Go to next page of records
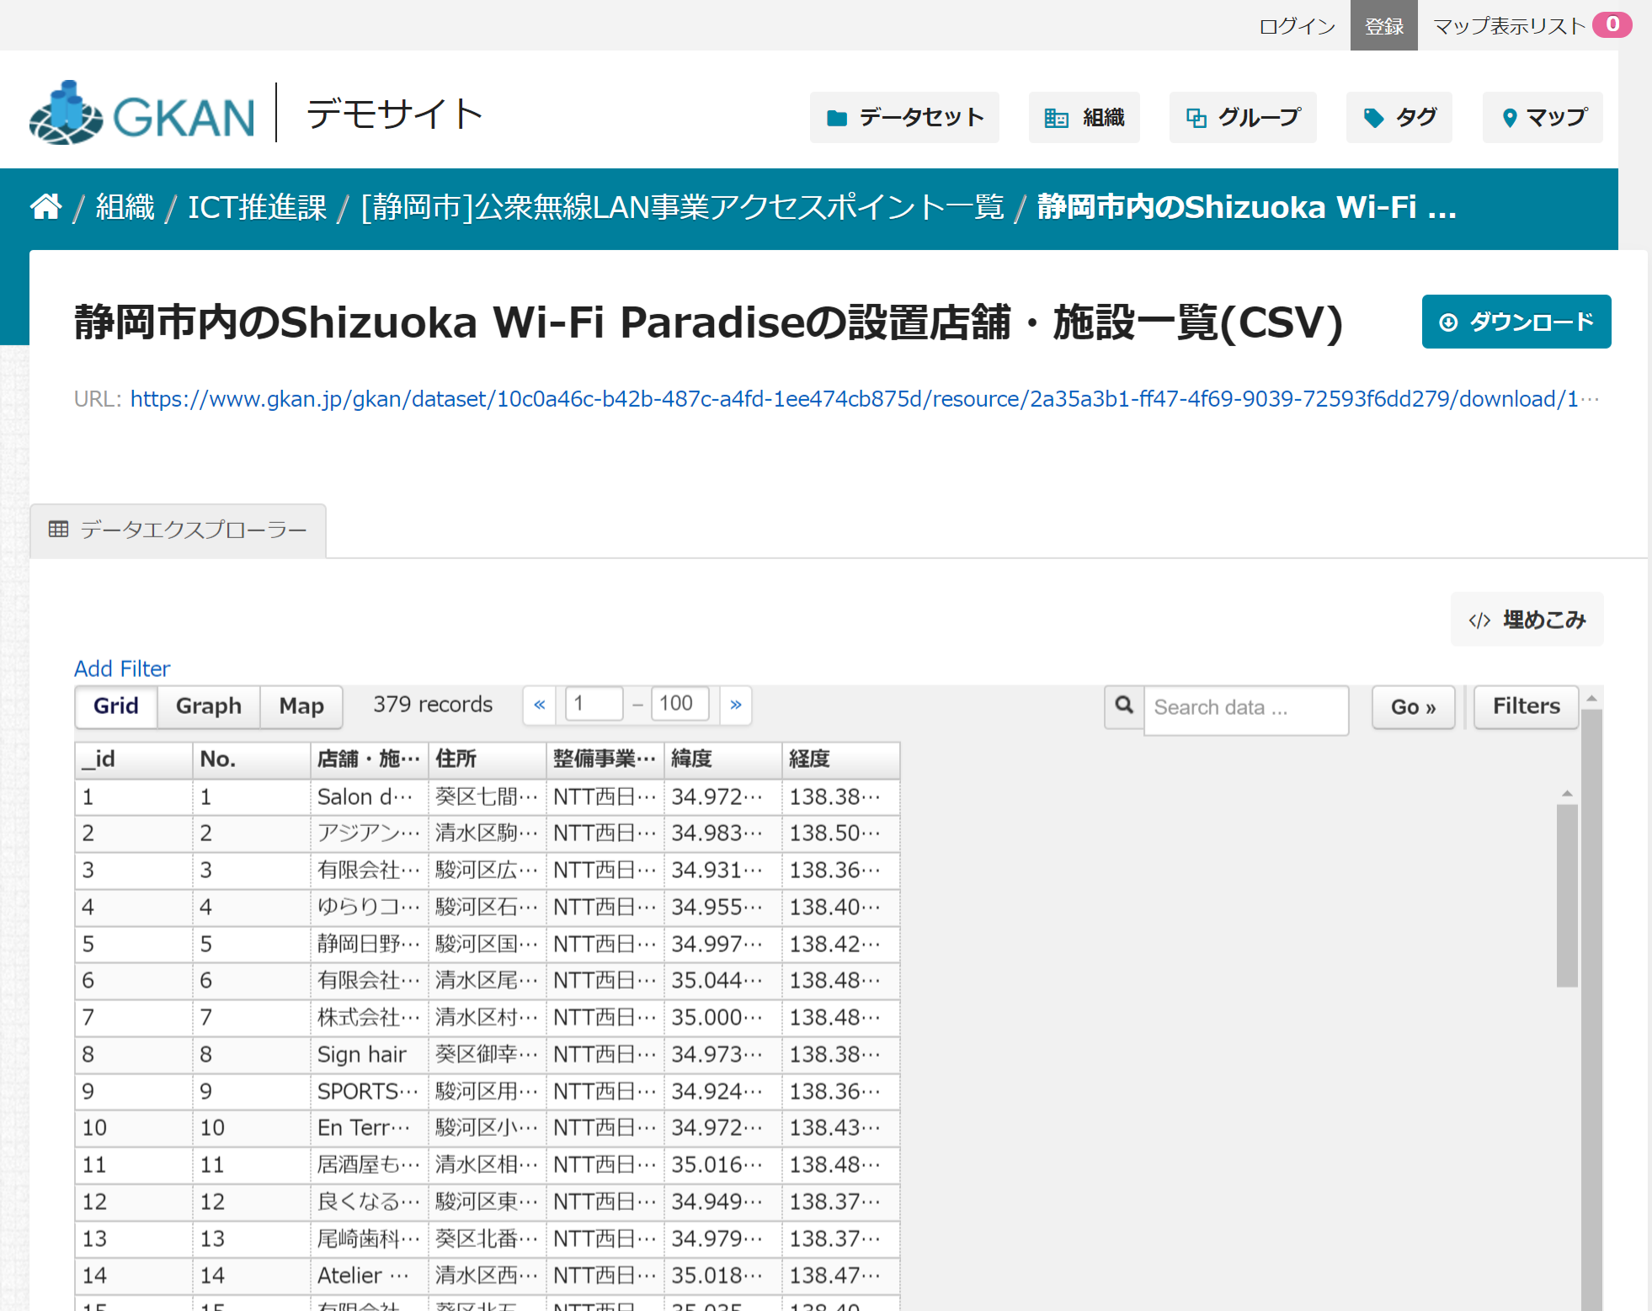Image resolution: width=1652 pixels, height=1311 pixels. [736, 705]
